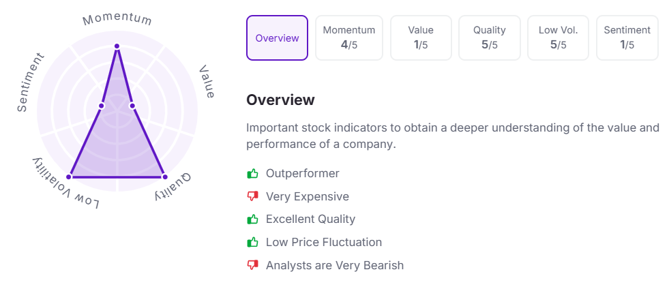Click the Sentiment data point on radar chart
This screenshot has height=287, width=669.
102,106
